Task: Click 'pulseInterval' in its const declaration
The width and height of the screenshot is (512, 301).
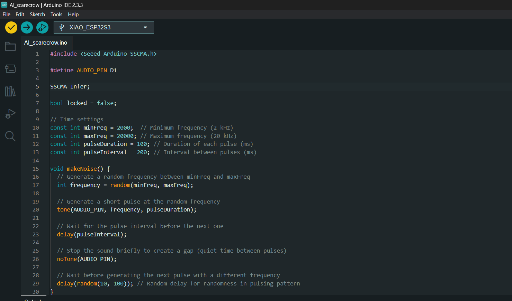Action: click(105, 152)
